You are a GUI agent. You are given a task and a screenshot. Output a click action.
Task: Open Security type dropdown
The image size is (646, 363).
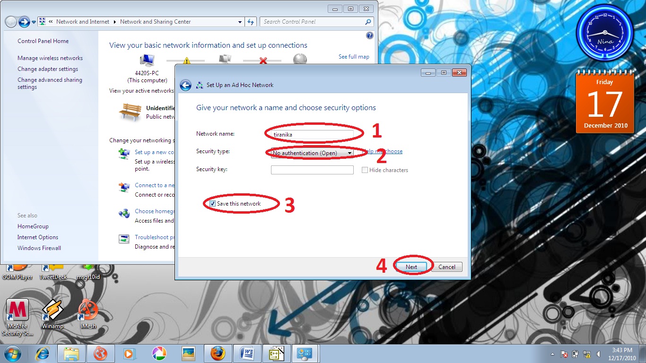312,153
